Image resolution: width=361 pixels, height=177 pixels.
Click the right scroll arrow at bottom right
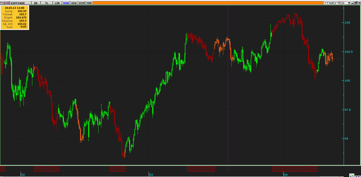[x=359, y=176]
